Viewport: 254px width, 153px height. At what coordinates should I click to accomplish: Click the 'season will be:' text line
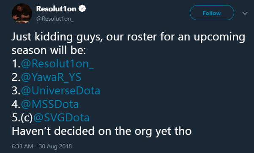click(x=49, y=50)
